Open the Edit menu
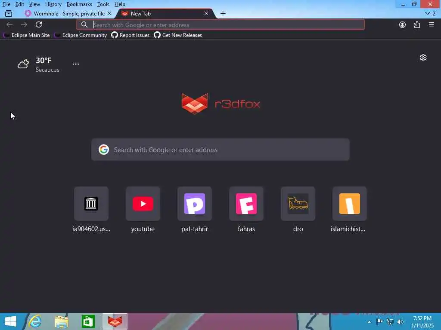This screenshot has width=441, height=330. tap(19, 4)
